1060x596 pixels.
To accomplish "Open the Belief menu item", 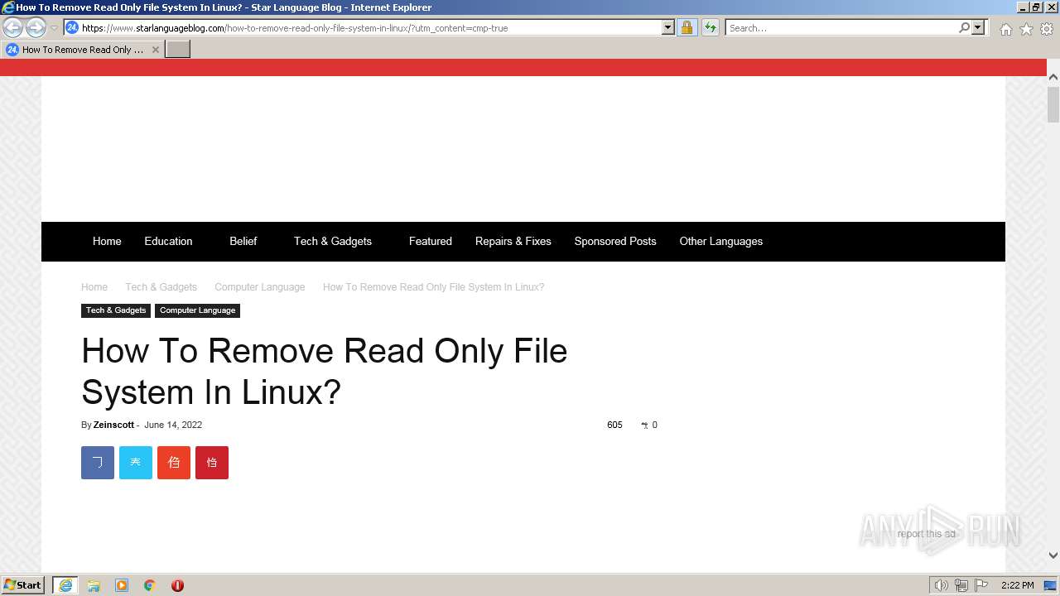I will tap(243, 241).
